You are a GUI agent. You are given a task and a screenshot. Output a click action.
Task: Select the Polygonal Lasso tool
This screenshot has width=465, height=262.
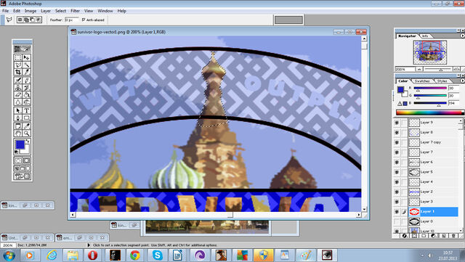coord(18,65)
